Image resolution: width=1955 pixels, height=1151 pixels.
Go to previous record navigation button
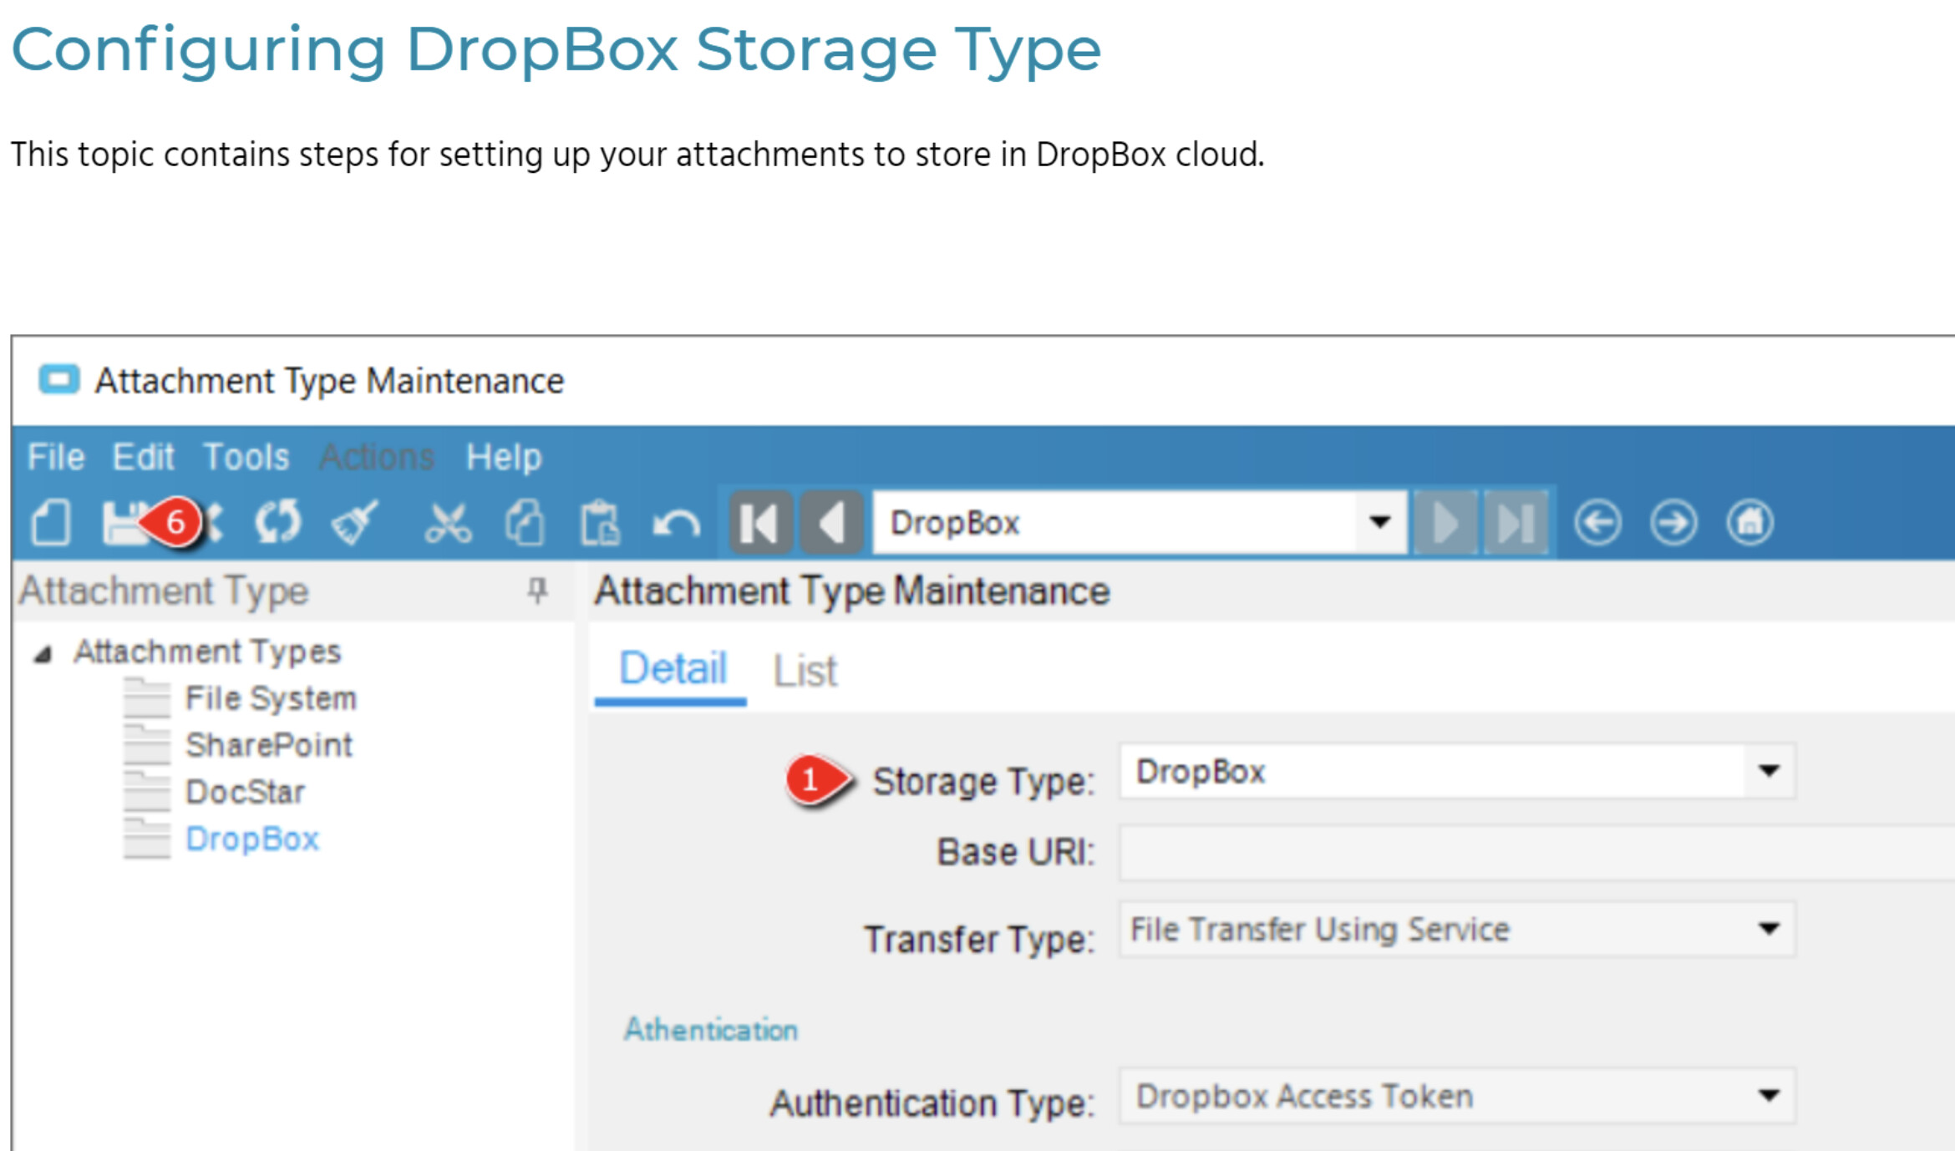tap(832, 523)
